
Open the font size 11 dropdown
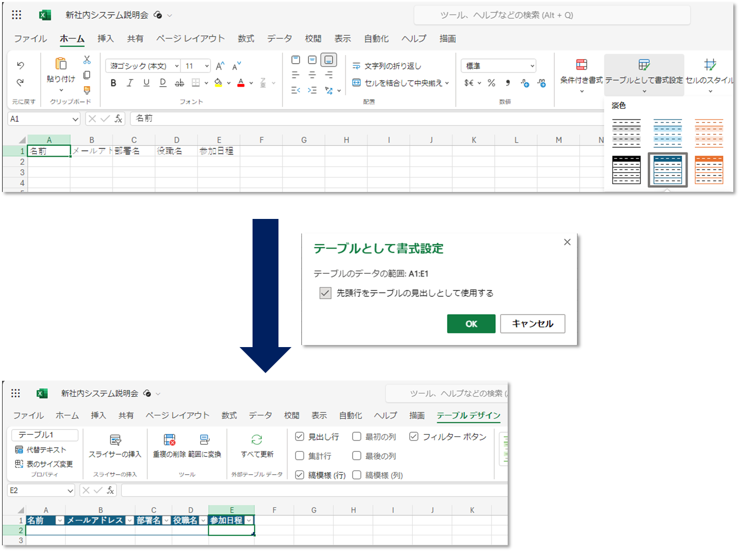[207, 66]
